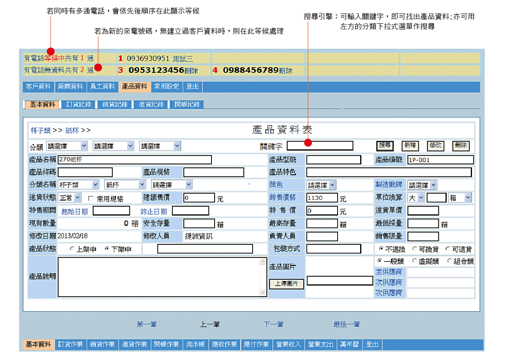Open the 單位換算 箱 unit dropdown
This screenshot has height=356, width=506.
click(x=460, y=198)
